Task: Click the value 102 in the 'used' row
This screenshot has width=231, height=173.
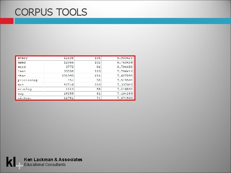Action: click(x=98, y=62)
